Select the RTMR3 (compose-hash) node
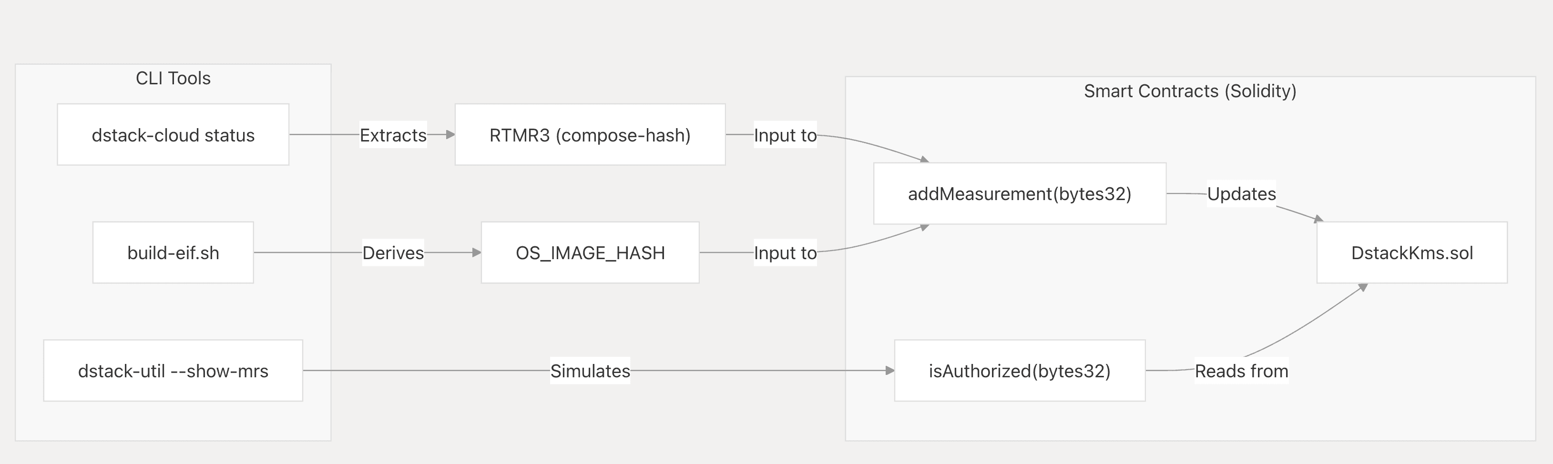The image size is (1553, 464). [x=590, y=135]
